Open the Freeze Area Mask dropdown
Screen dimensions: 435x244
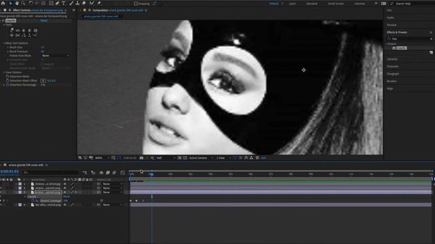[55, 56]
